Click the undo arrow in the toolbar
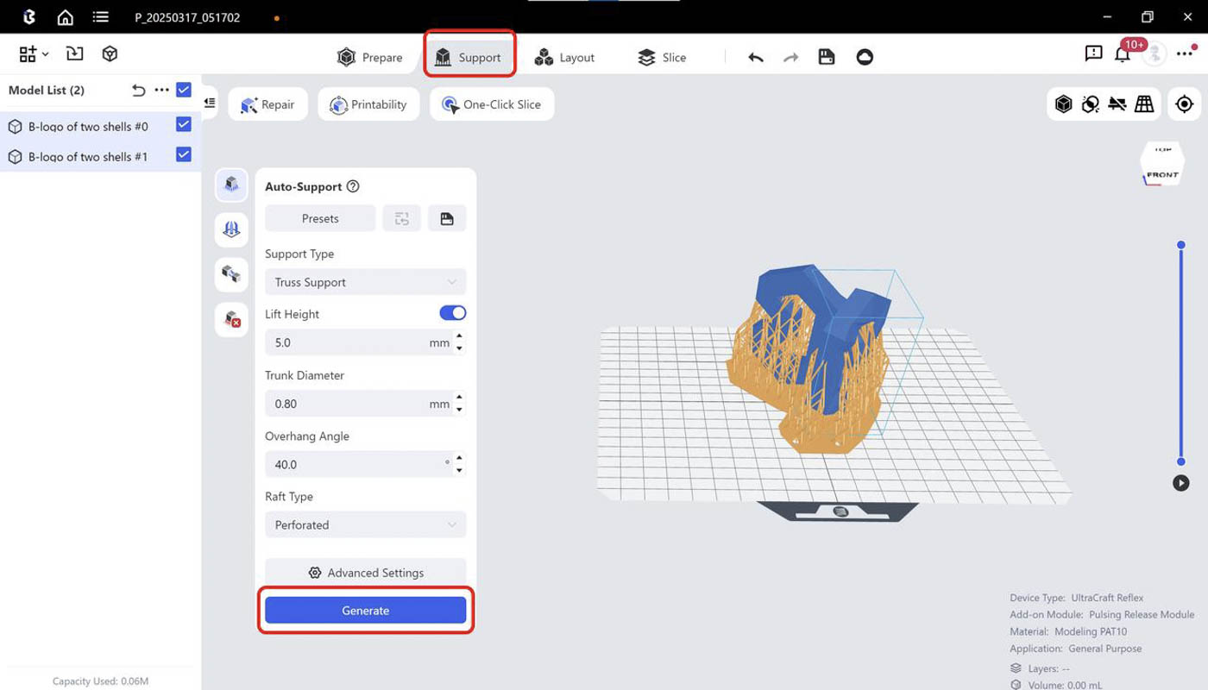 754,56
